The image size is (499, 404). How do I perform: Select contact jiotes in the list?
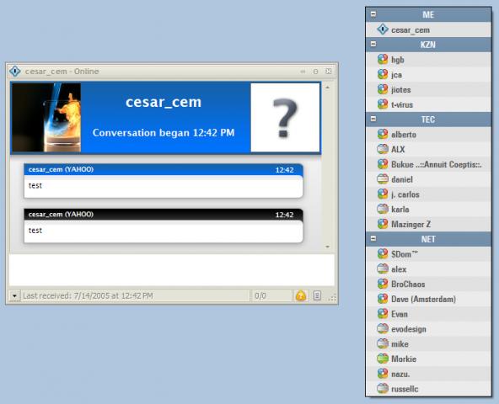[428, 89]
